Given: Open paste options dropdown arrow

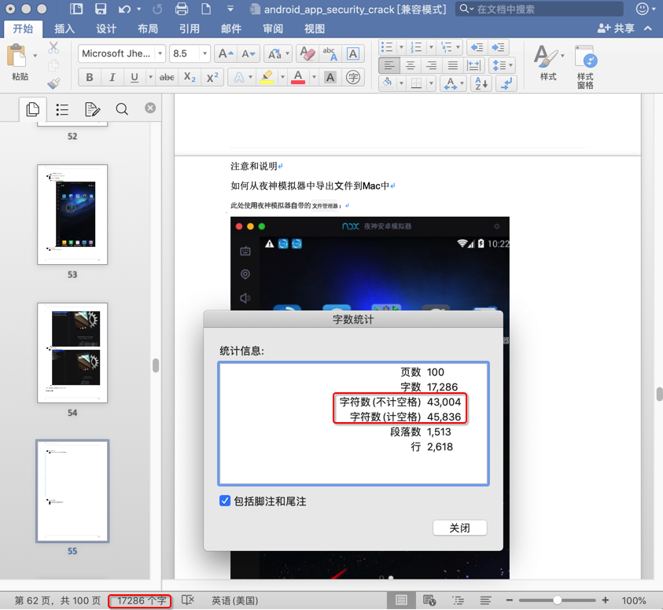Looking at the screenshot, I should click(x=35, y=55).
